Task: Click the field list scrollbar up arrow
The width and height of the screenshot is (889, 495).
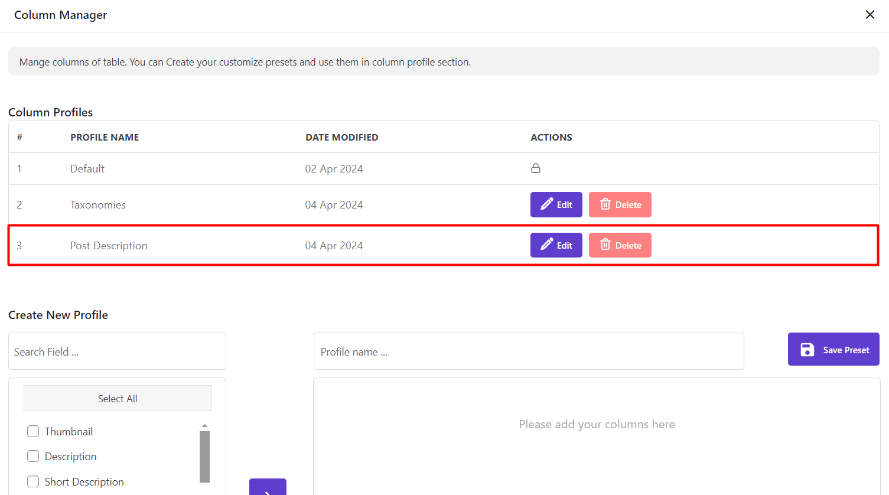Action: [204, 426]
